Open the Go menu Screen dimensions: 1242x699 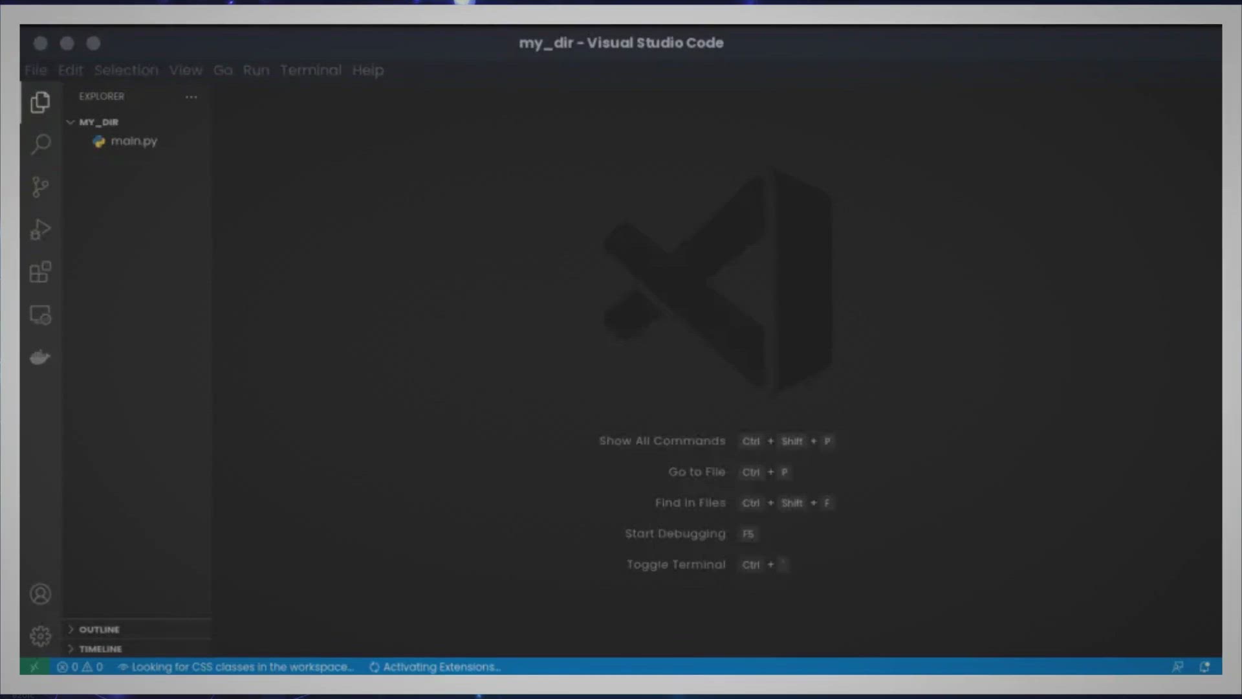pyautogui.click(x=223, y=70)
